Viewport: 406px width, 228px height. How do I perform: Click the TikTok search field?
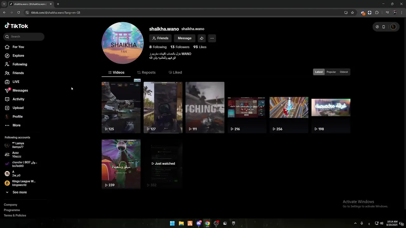point(24,37)
